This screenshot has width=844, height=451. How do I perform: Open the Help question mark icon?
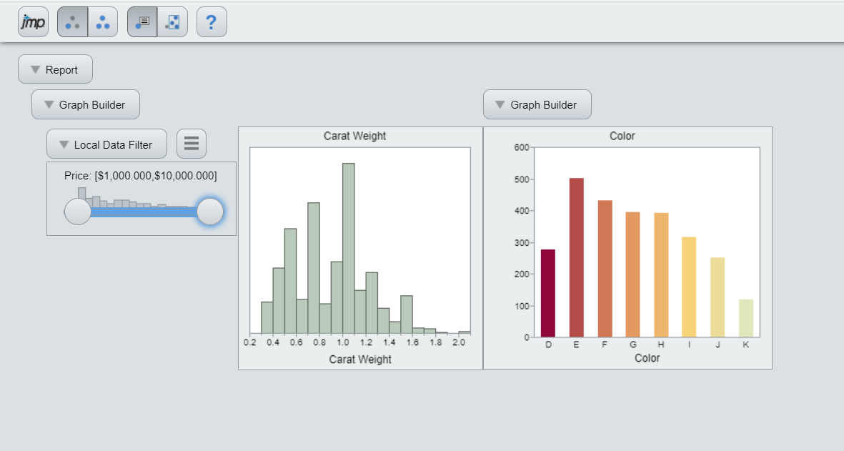click(x=211, y=21)
